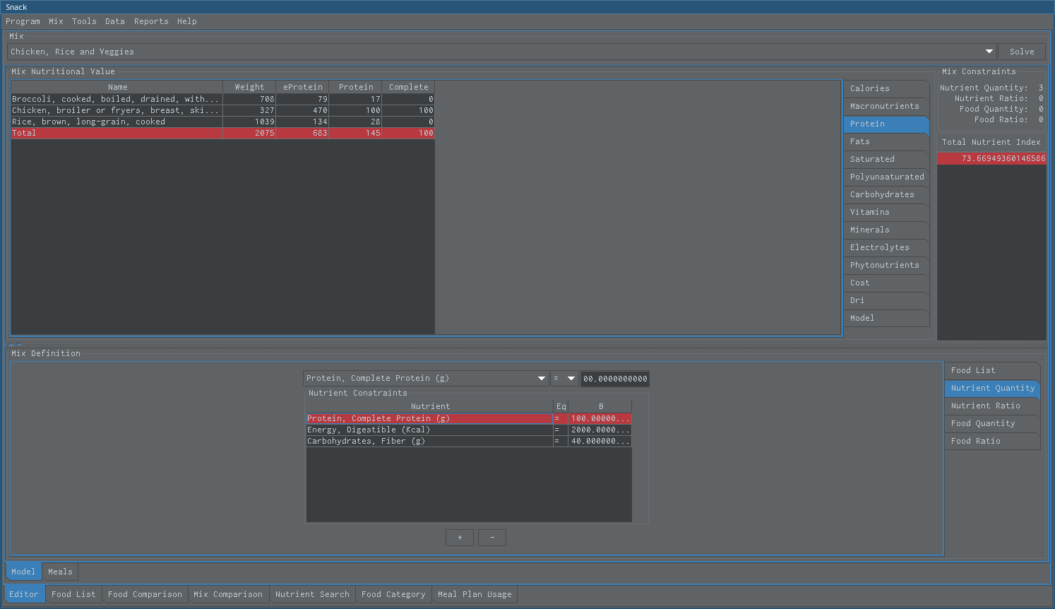Open the Data menu
The width and height of the screenshot is (1055, 609).
[x=115, y=21]
